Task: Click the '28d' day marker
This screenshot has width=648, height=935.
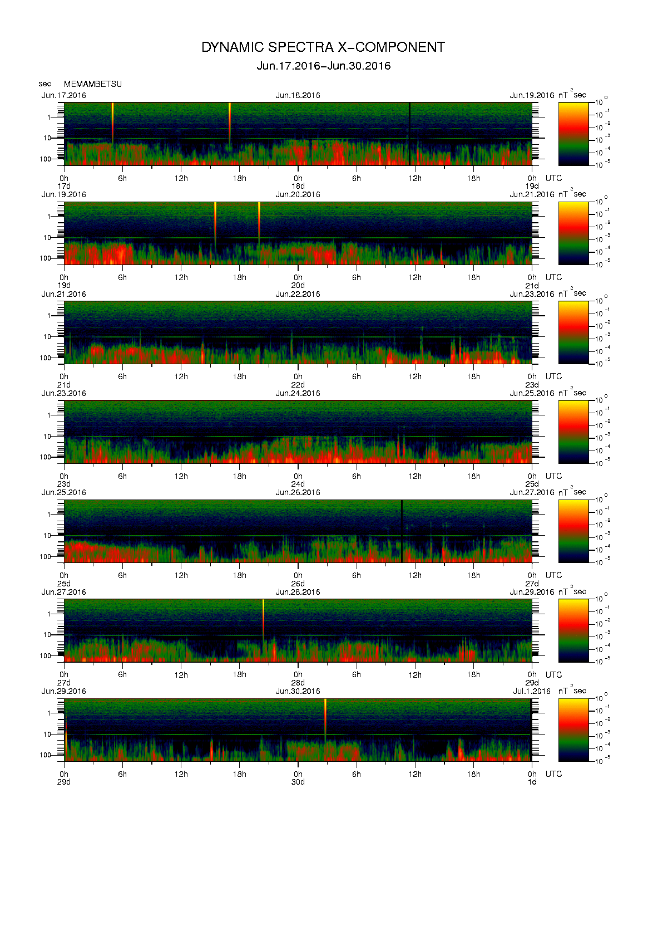Action: pos(298,683)
